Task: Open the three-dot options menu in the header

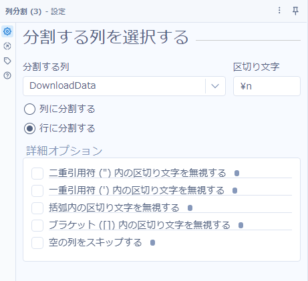Action: click(279, 10)
